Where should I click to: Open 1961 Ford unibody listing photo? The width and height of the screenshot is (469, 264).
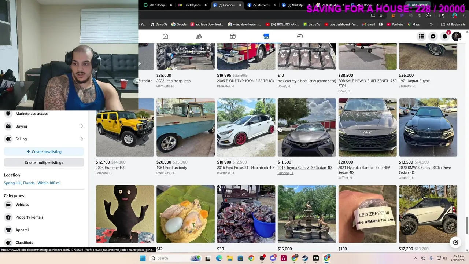point(185,127)
